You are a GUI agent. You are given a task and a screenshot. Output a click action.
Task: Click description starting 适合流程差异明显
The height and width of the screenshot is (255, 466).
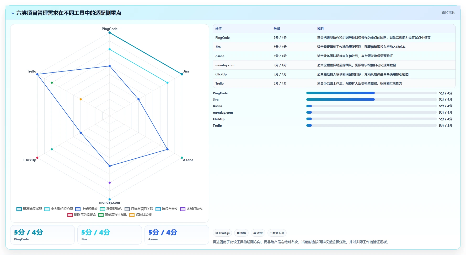pos(356,65)
